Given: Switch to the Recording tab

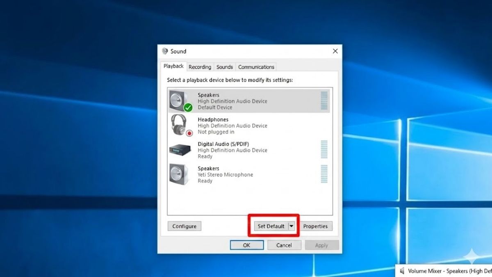Looking at the screenshot, I should click(x=200, y=67).
